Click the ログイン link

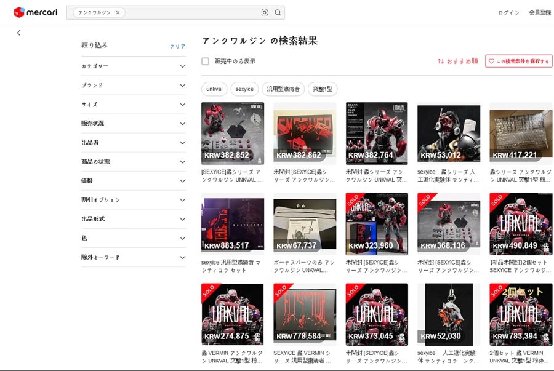508,13
